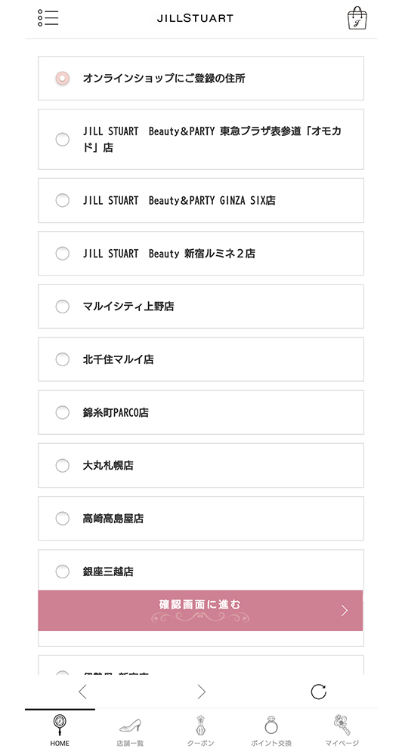Open 店舗一覧 high heel icon tab
The height and width of the screenshot is (755, 408).
coord(130,730)
